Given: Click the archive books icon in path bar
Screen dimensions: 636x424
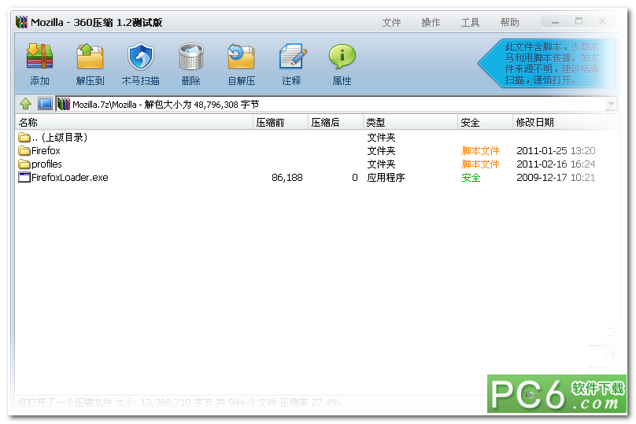Looking at the screenshot, I should (x=64, y=104).
